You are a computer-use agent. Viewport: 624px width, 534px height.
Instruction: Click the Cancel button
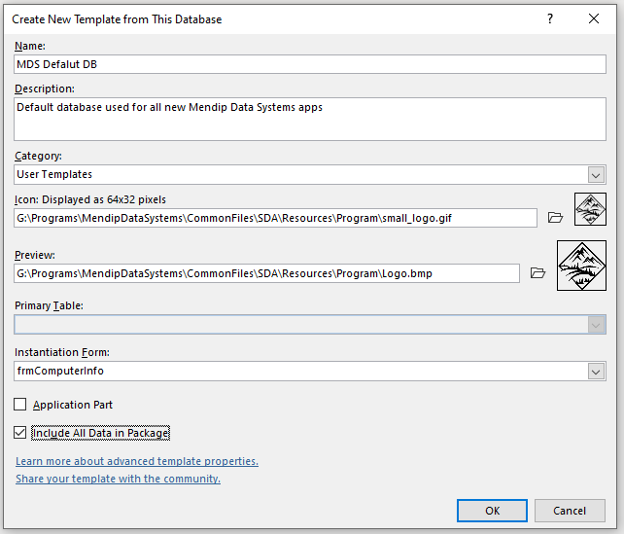(570, 511)
